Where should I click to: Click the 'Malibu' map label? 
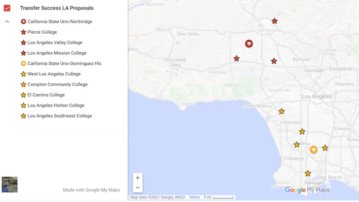[188, 104]
